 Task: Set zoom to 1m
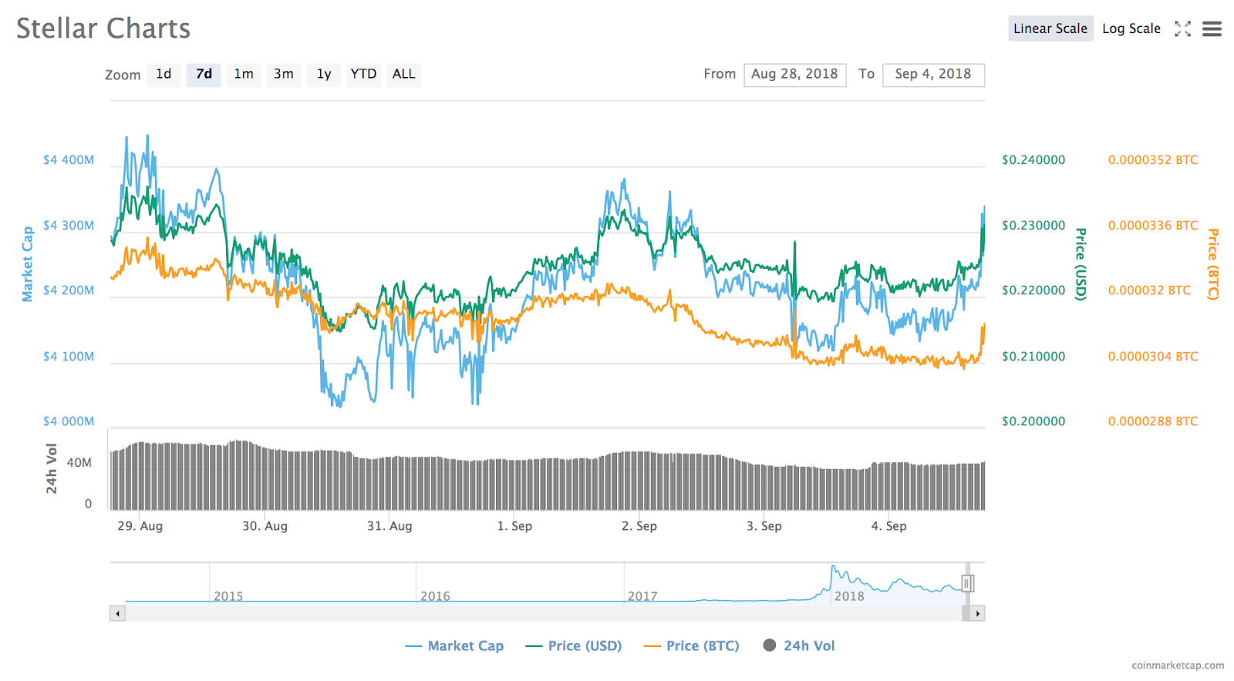point(244,74)
